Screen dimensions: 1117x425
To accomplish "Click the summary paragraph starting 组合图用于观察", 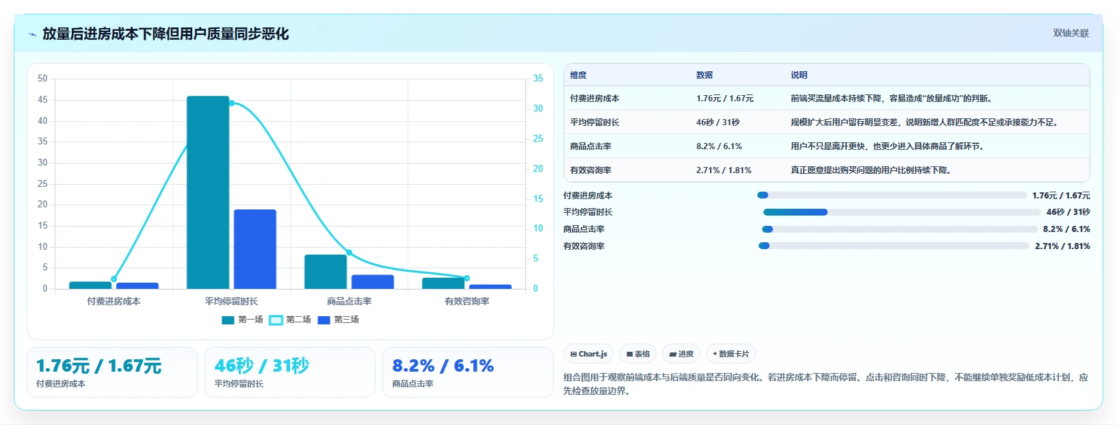I will tap(826, 384).
